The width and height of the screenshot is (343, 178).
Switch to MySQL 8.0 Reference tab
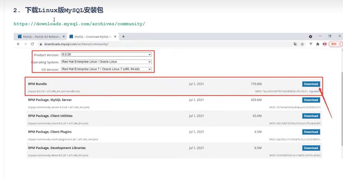click(x=41, y=36)
